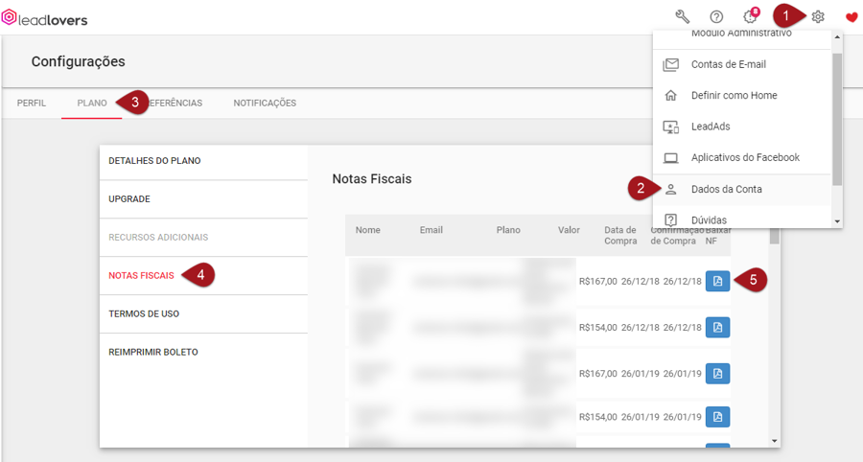Open LeadAds from the settings menu
The width and height of the screenshot is (863, 462).
click(x=711, y=127)
